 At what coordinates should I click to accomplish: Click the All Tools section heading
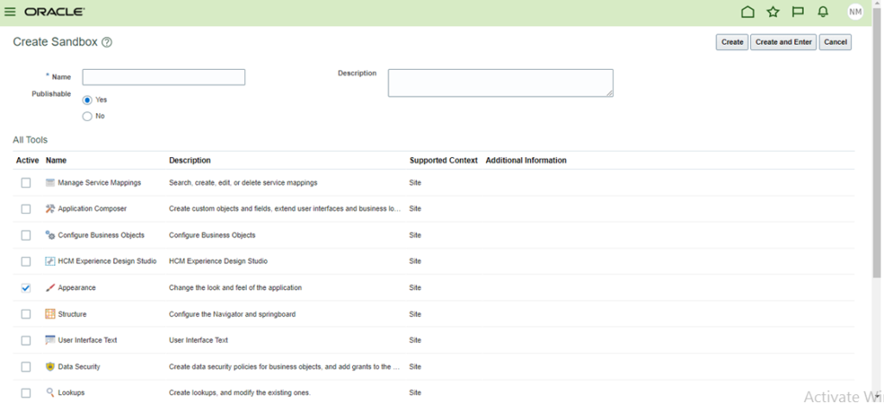pyautogui.click(x=30, y=140)
